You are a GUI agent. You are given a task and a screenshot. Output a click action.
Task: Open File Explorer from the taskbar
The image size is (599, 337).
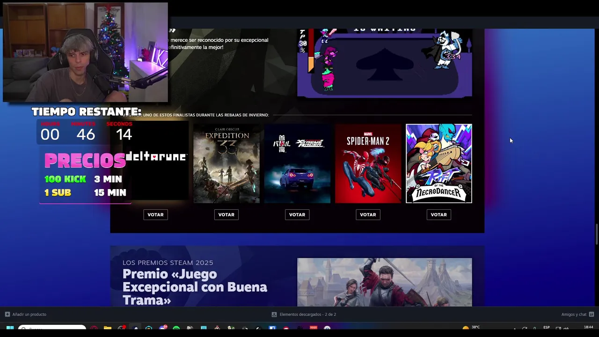pyautogui.click(x=108, y=328)
